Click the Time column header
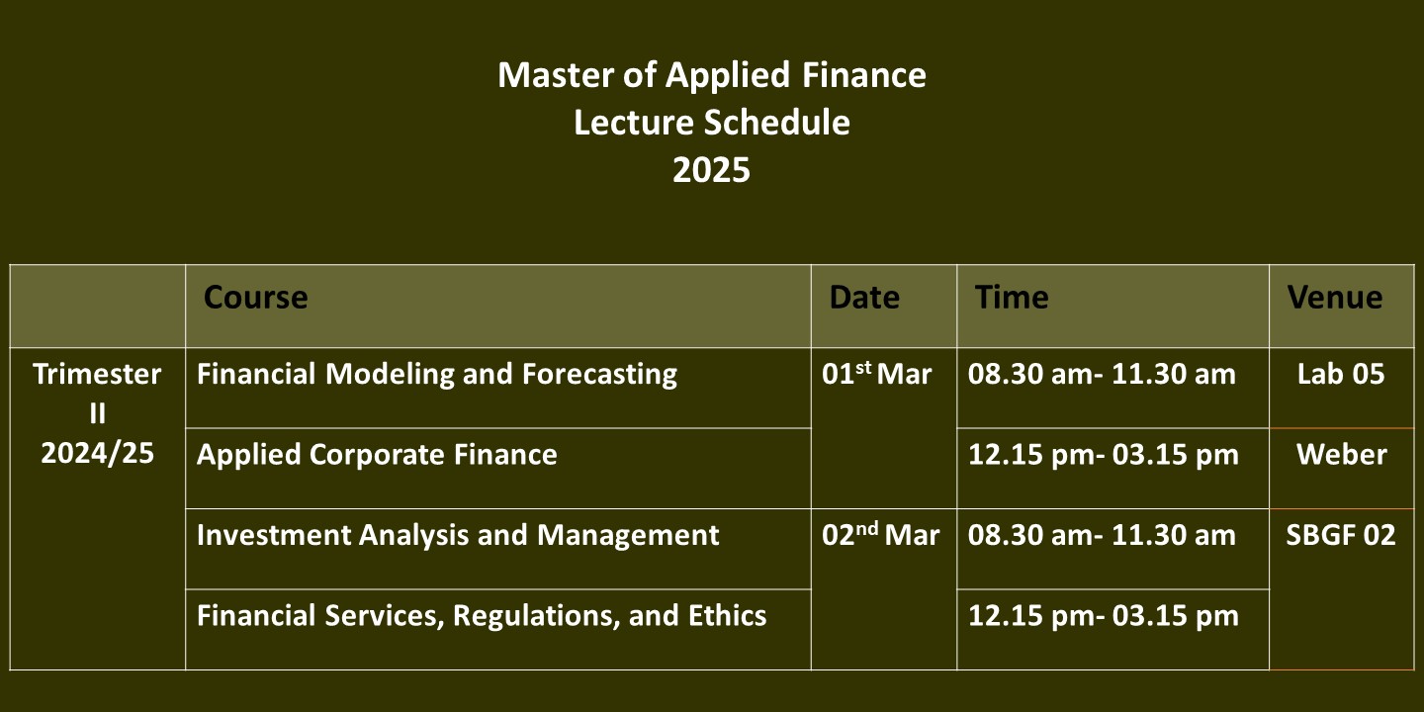The width and height of the screenshot is (1424, 712). tap(1012, 298)
